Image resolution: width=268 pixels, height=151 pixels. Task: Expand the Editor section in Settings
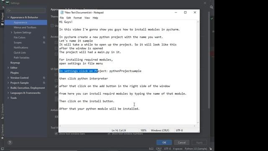pos(8,68)
